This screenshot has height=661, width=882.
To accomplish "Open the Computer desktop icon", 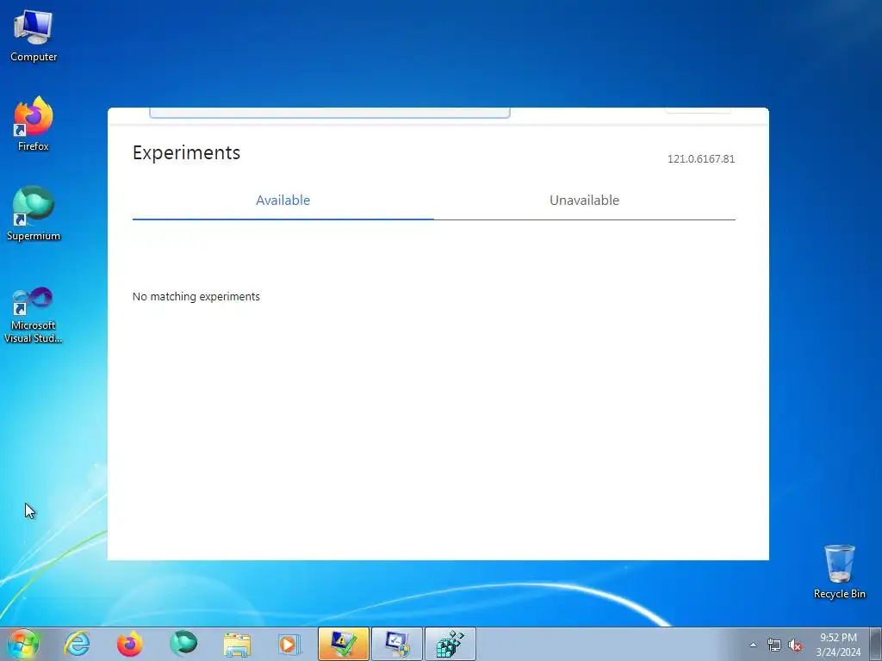I will point(34,36).
